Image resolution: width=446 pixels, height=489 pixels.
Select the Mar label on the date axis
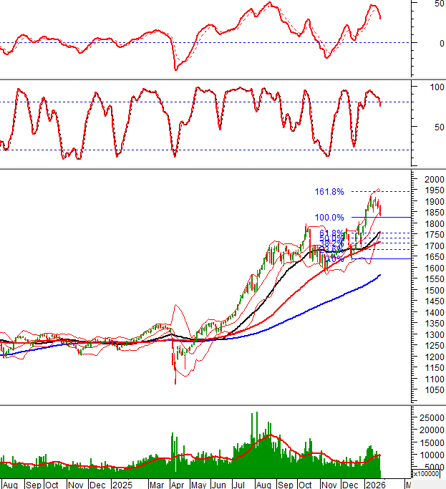(156, 485)
